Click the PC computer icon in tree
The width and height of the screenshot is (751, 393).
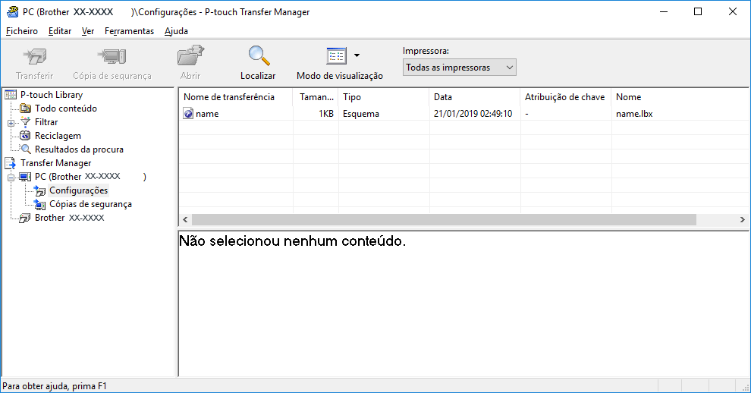(25, 177)
